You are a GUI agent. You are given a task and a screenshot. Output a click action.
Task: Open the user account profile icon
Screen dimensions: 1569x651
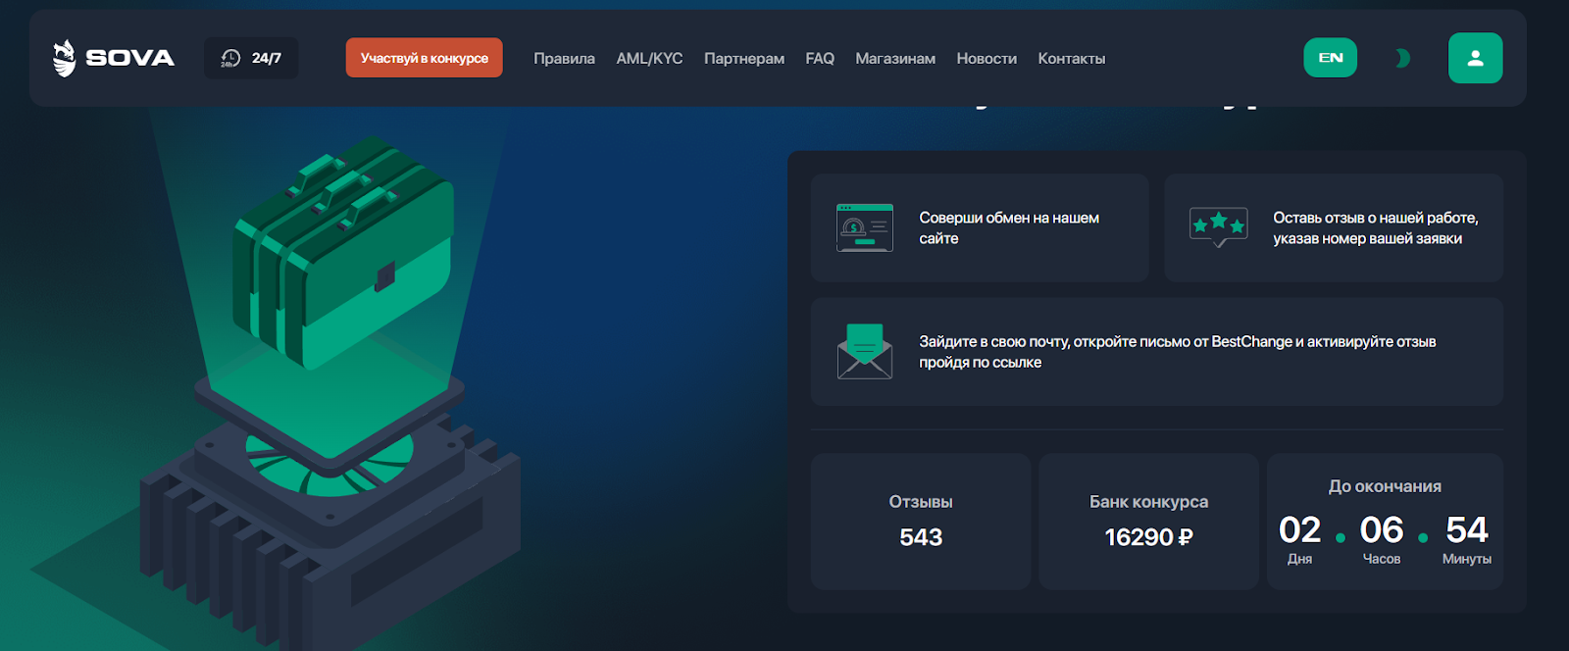[x=1475, y=59]
